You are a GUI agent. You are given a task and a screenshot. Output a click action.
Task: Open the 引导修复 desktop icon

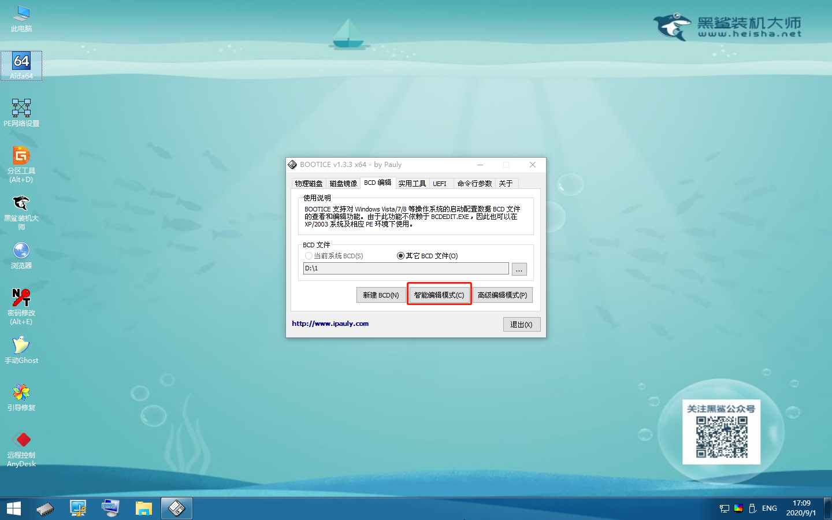(21, 398)
